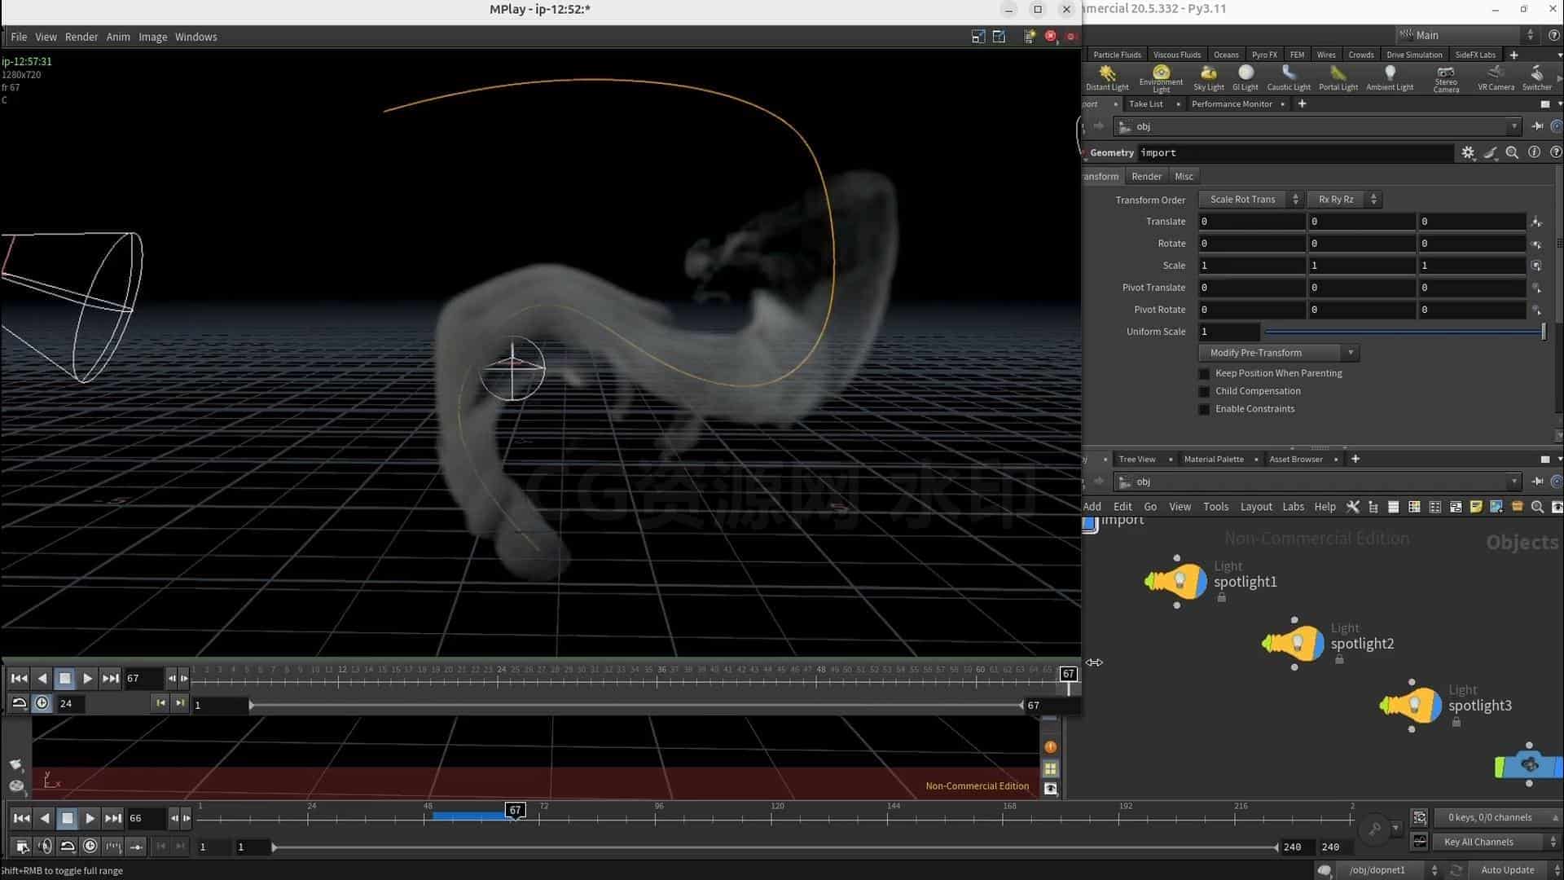Create a Sky Light
The image size is (1564, 880).
point(1209,77)
